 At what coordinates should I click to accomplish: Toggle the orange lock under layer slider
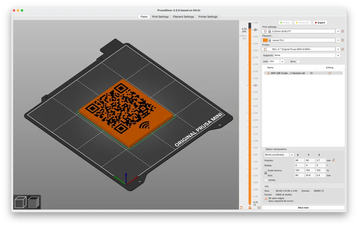250,208
